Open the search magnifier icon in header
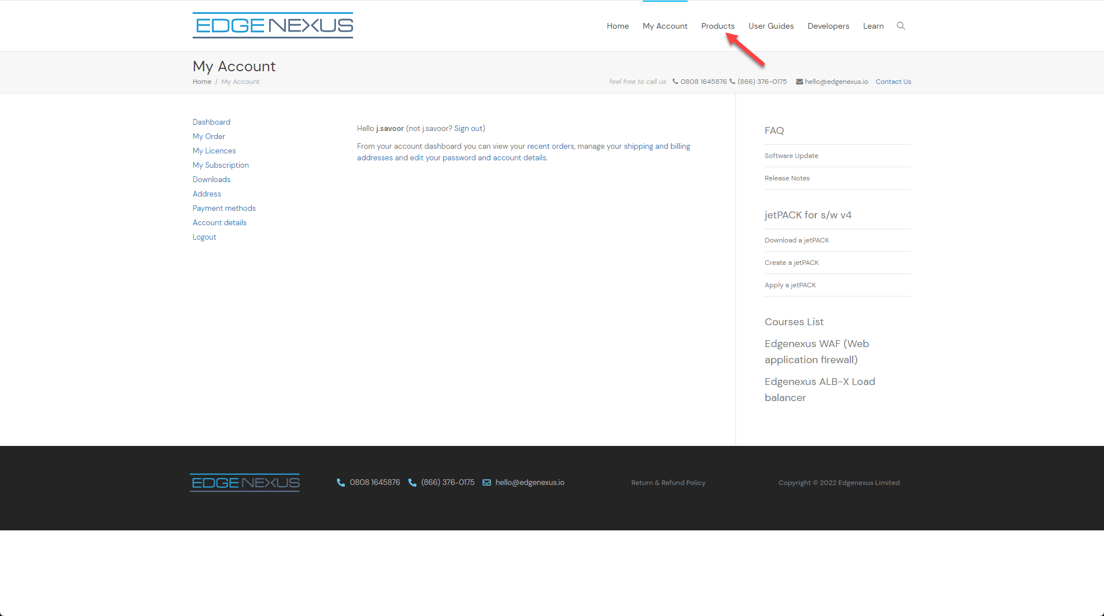The height and width of the screenshot is (616, 1104). click(901, 26)
